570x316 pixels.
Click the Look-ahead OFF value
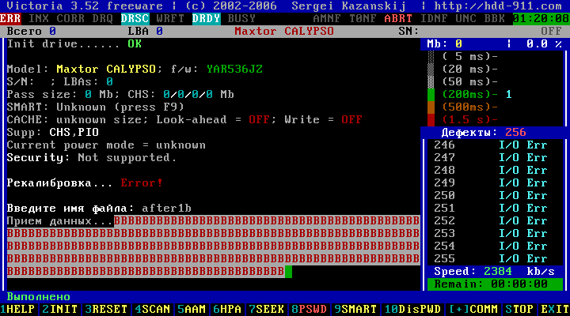[260, 120]
